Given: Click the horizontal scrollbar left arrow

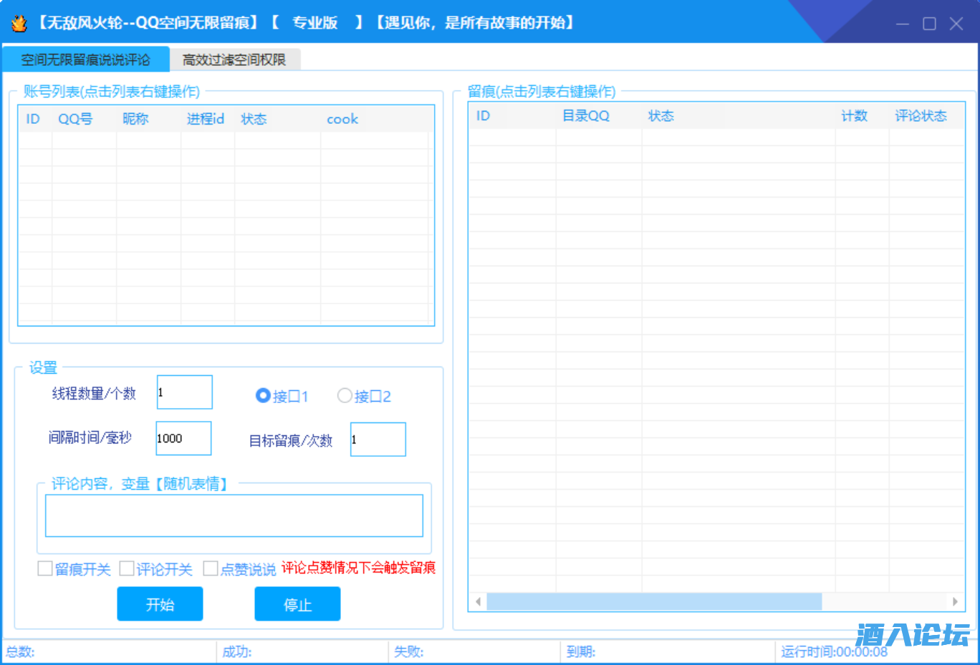Looking at the screenshot, I should pyautogui.click(x=478, y=602).
